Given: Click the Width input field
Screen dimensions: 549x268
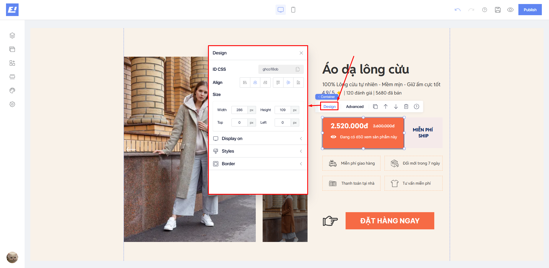Looking at the screenshot, I should click(x=239, y=110).
